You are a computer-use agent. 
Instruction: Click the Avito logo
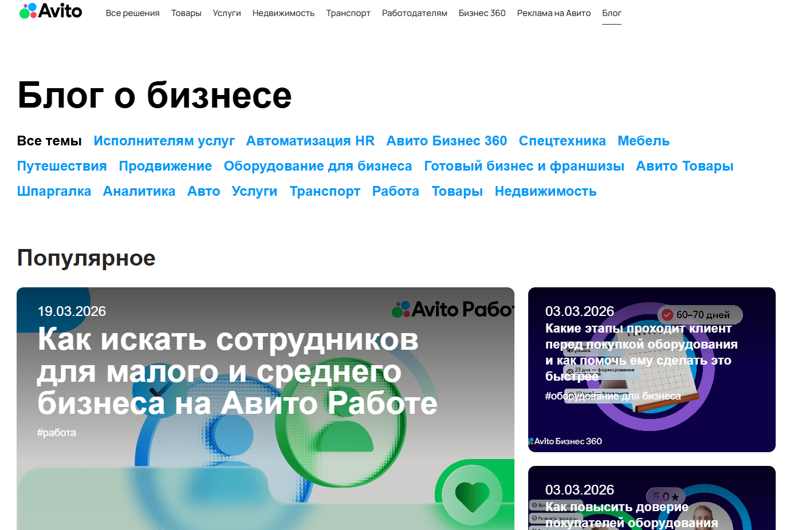(50, 11)
